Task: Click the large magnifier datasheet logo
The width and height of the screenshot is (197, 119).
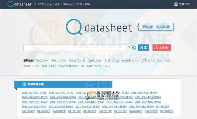Action: click(99, 27)
